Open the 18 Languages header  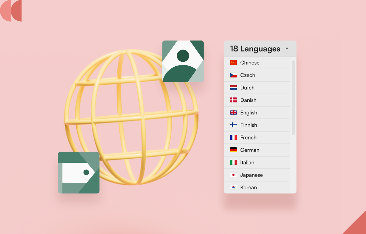pyautogui.click(x=255, y=49)
